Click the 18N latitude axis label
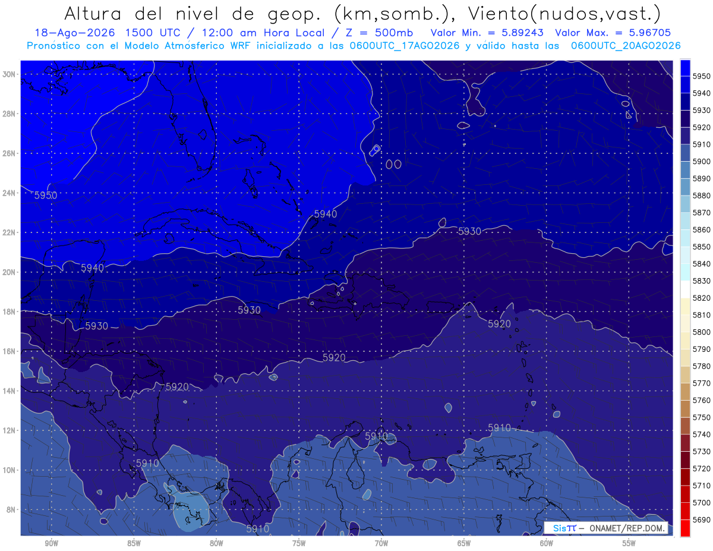 [10, 311]
